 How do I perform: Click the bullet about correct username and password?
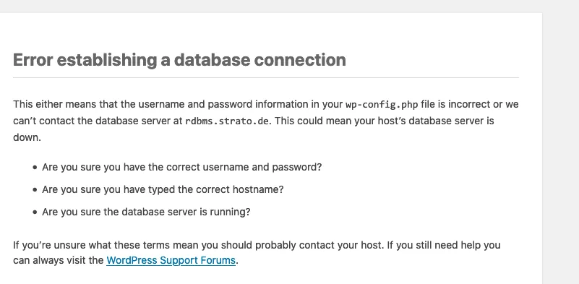(181, 168)
